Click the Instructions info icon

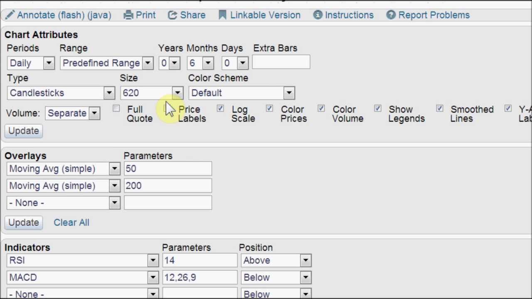[318, 15]
